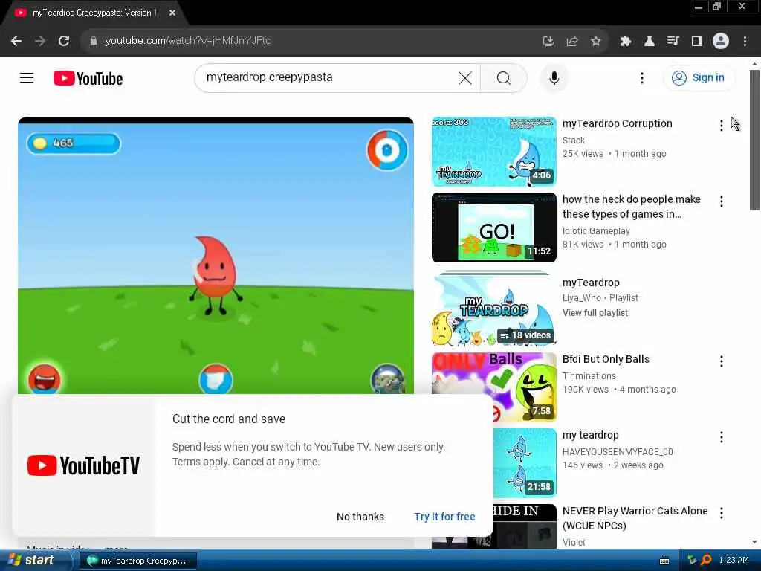761x571 pixels.
Task: Toggle the Chrome side panel
Action: click(x=697, y=42)
